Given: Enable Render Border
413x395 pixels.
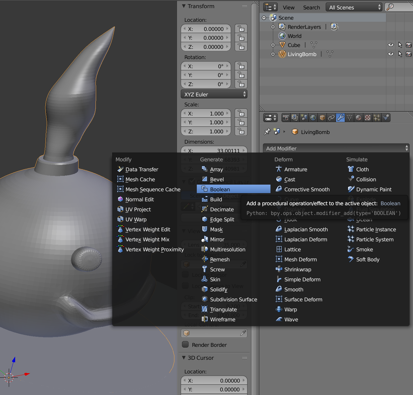Looking at the screenshot, I should 185,344.
